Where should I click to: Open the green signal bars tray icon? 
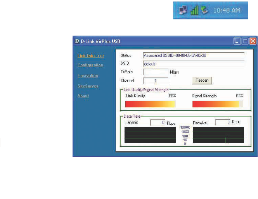(194, 10)
